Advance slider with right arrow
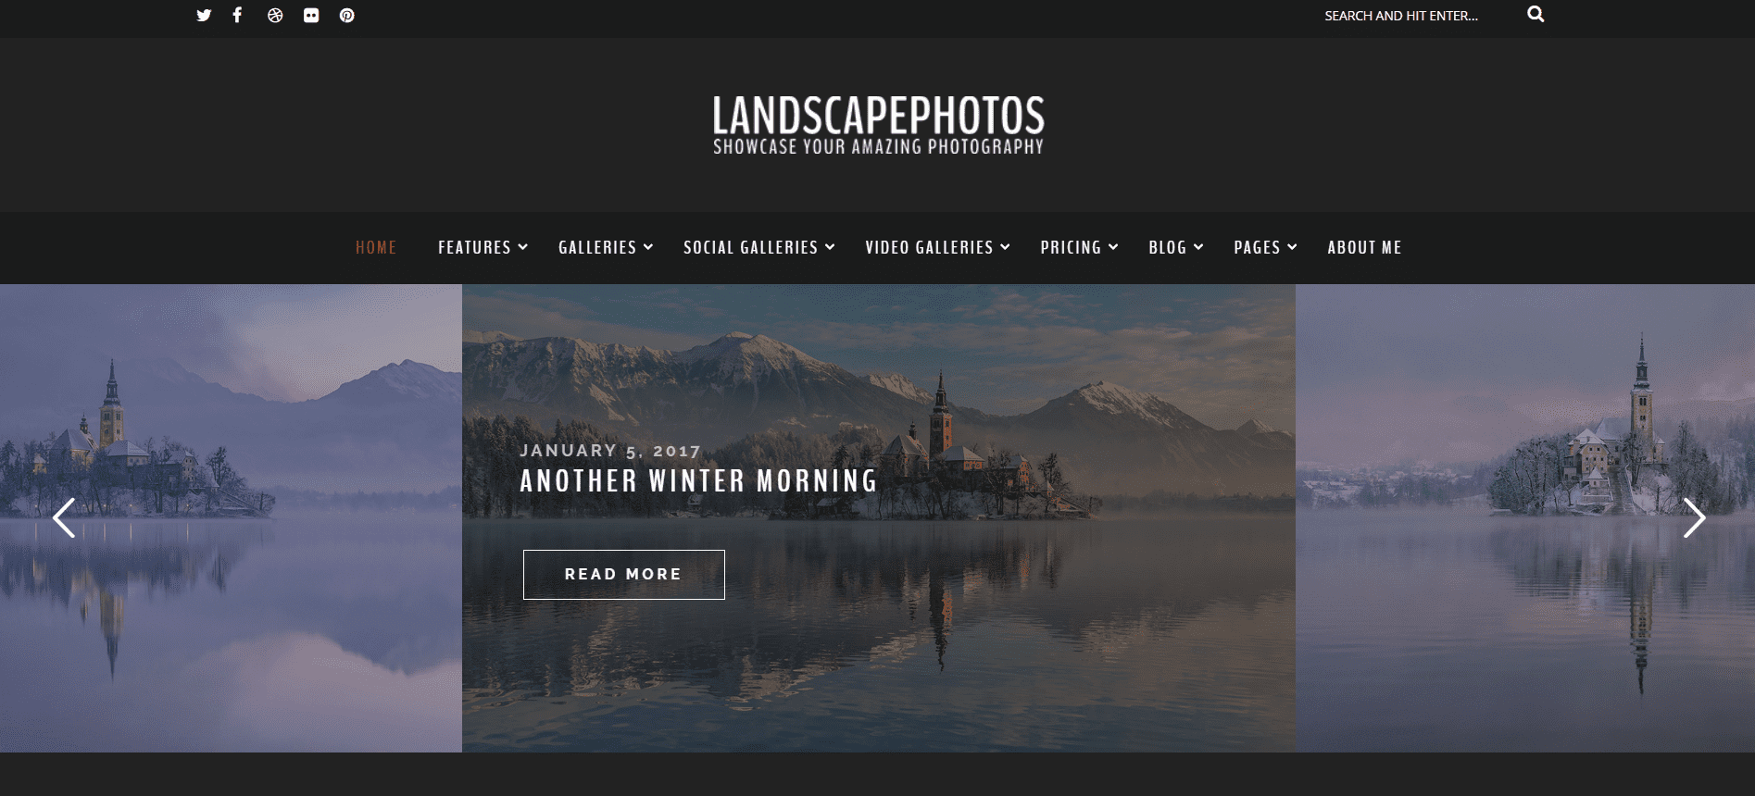 pyautogui.click(x=1694, y=517)
